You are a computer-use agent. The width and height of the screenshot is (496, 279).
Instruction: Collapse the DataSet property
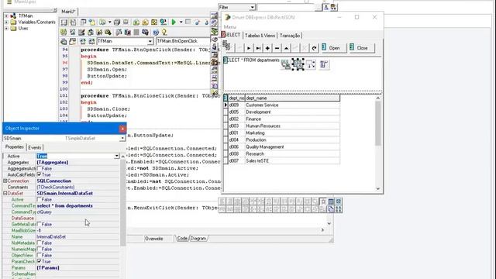coord(5,193)
